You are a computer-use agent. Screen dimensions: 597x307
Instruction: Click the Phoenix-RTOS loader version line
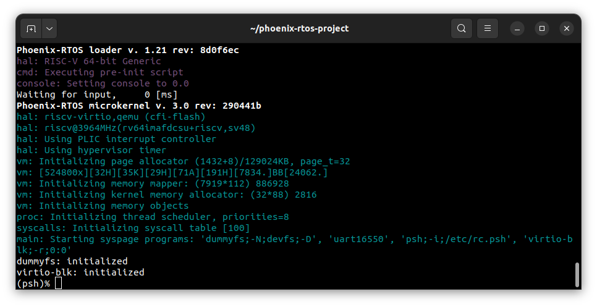[x=127, y=50]
